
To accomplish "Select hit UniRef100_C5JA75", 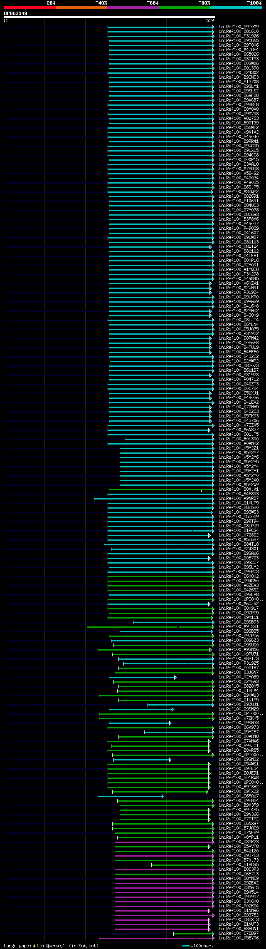I will pos(239,329).
